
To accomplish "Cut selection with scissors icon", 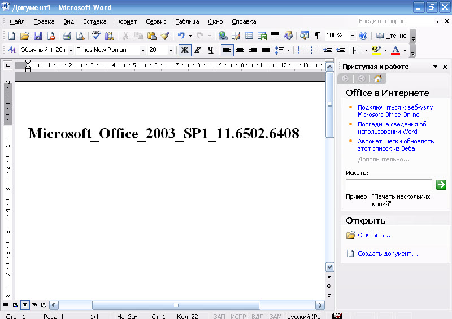I will [x=125, y=36].
